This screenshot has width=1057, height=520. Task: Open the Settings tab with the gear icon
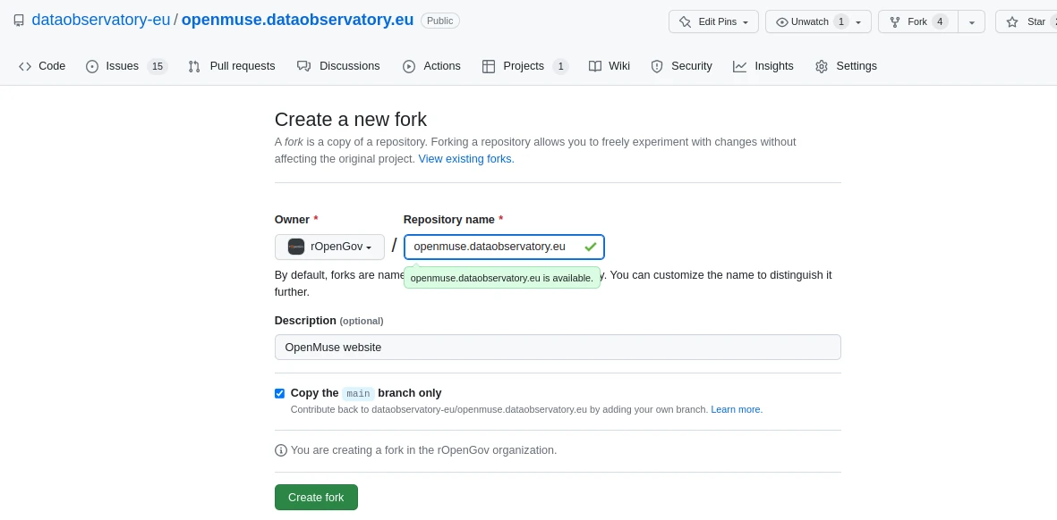pos(846,66)
